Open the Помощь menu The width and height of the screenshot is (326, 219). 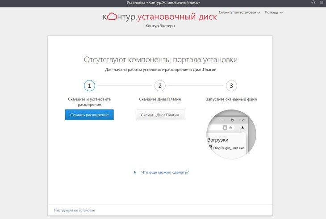coord(273,13)
